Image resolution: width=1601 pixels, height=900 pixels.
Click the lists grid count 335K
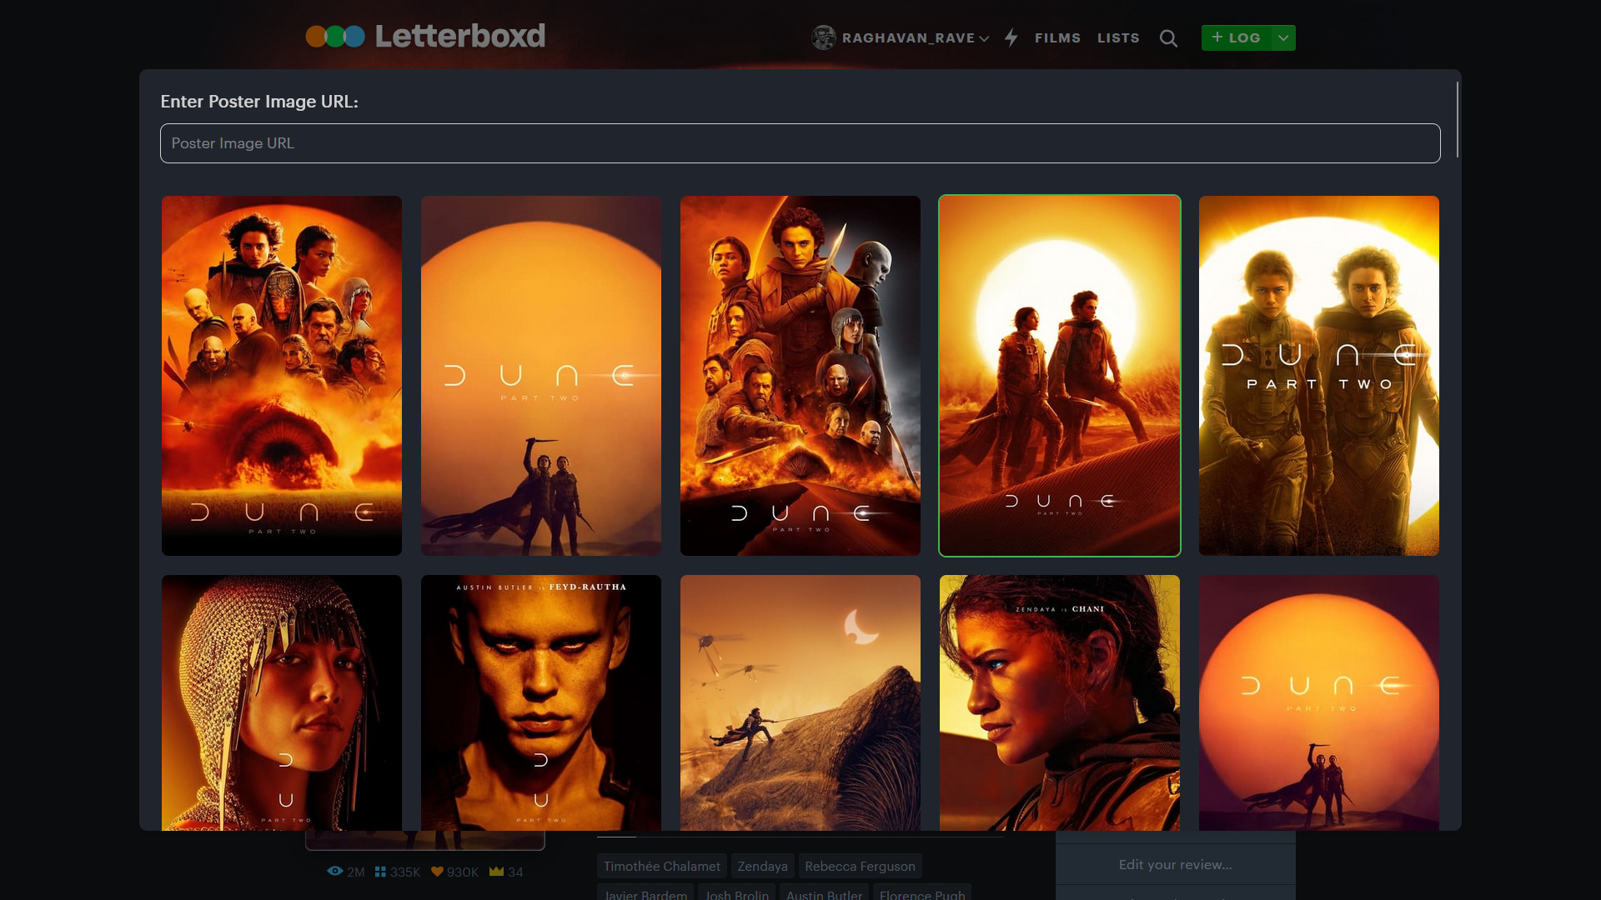[398, 872]
